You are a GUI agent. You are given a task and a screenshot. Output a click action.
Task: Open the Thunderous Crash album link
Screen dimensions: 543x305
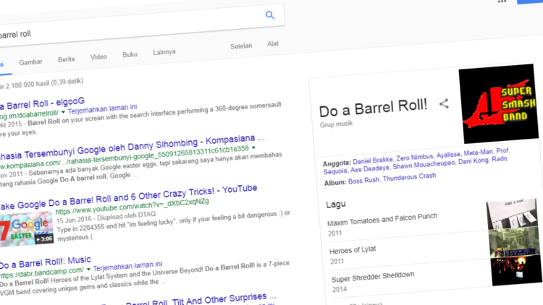pyautogui.click(x=409, y=177)
